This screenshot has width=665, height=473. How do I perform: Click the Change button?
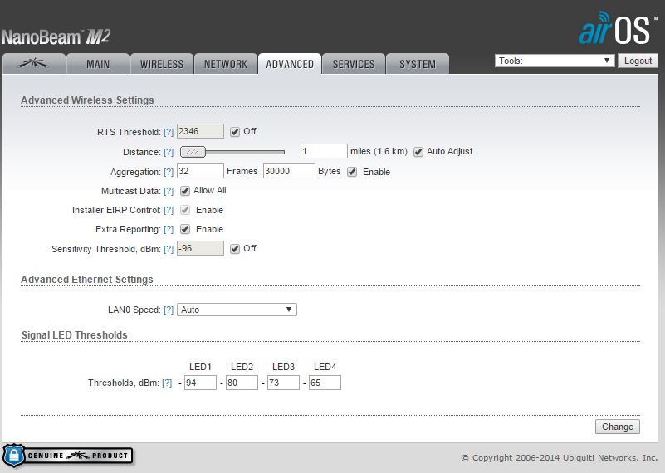(x=617, y=427)
